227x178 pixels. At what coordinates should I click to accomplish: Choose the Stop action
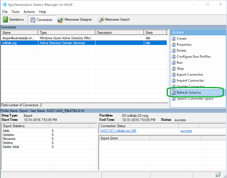180,69
